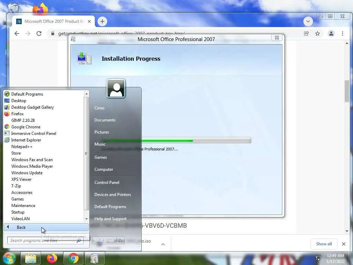This screenshot has width=353, height=265.
Task: Click the Firefox desktop shortcut
Action: (41, 9)
